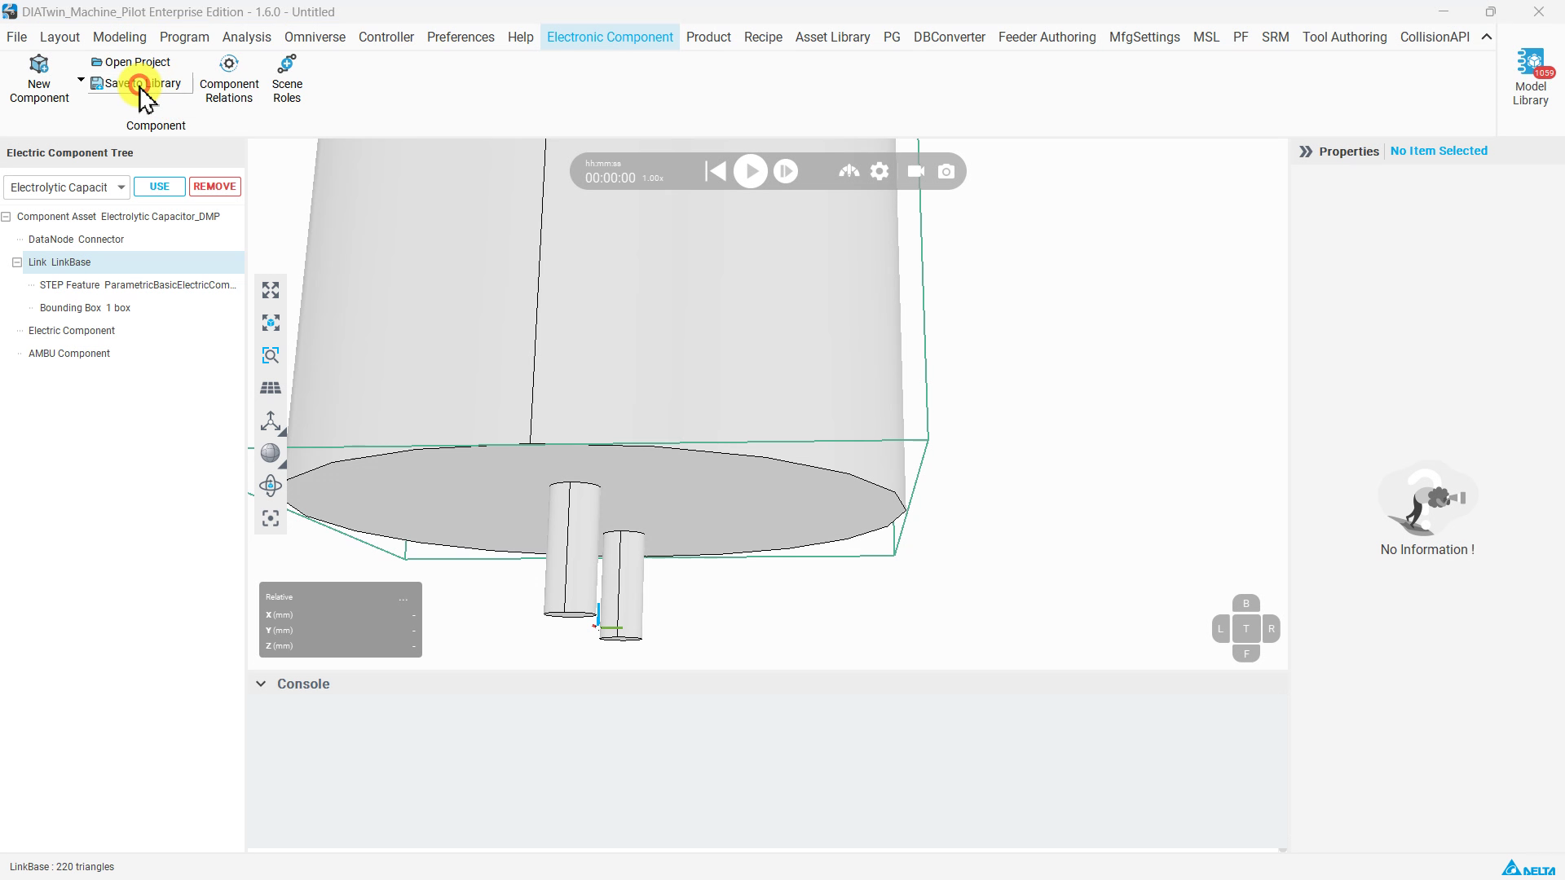The height and width of the screenshot is (880, 1565).
Task: Click the coordinate axes icon
Action: [271, 421]
